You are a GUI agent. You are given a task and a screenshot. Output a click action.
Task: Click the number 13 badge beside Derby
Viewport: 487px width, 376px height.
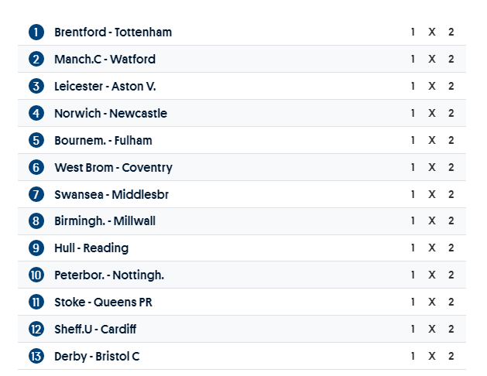(x=36, y=357)
